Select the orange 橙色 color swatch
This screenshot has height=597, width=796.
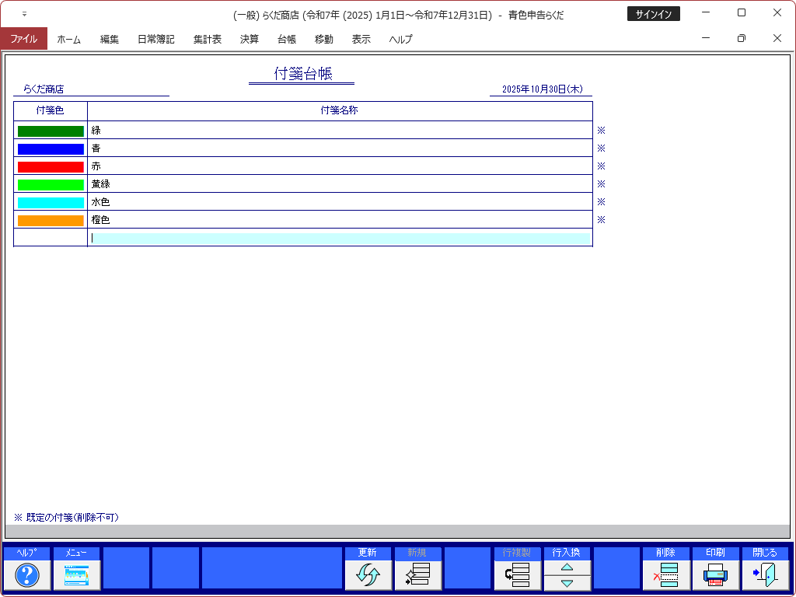click(51, 220)
